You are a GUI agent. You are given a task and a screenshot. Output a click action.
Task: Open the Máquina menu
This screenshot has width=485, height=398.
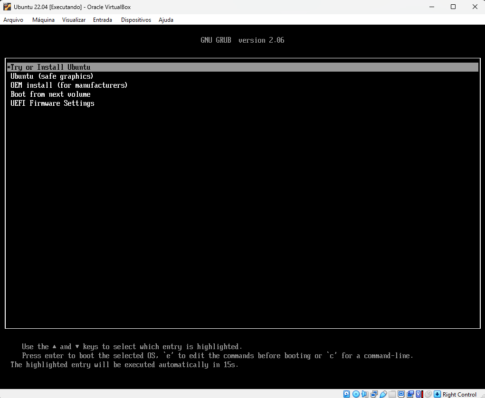pos(43,20)
